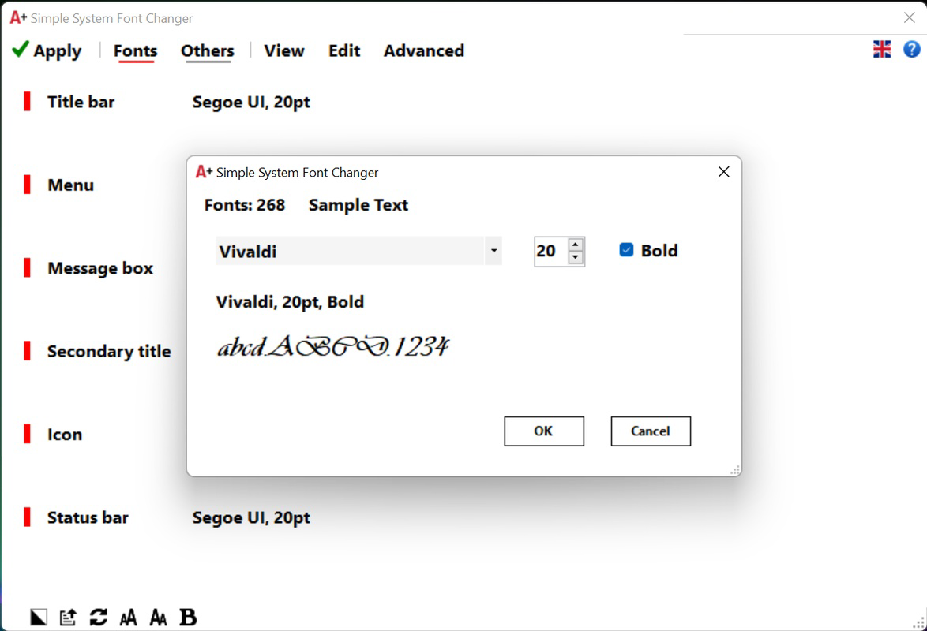927x631 pixels.
Task: Select the Title bar font entry
Action: (x=81, y=102)
